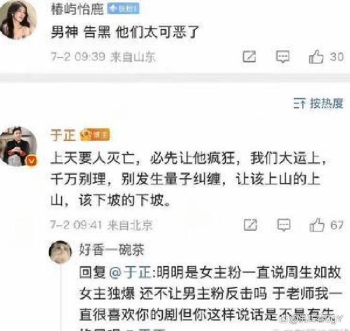Like 于正's comment with 67 likes
Viewport: 350px width, 331px height.
(x=317, y=225)
